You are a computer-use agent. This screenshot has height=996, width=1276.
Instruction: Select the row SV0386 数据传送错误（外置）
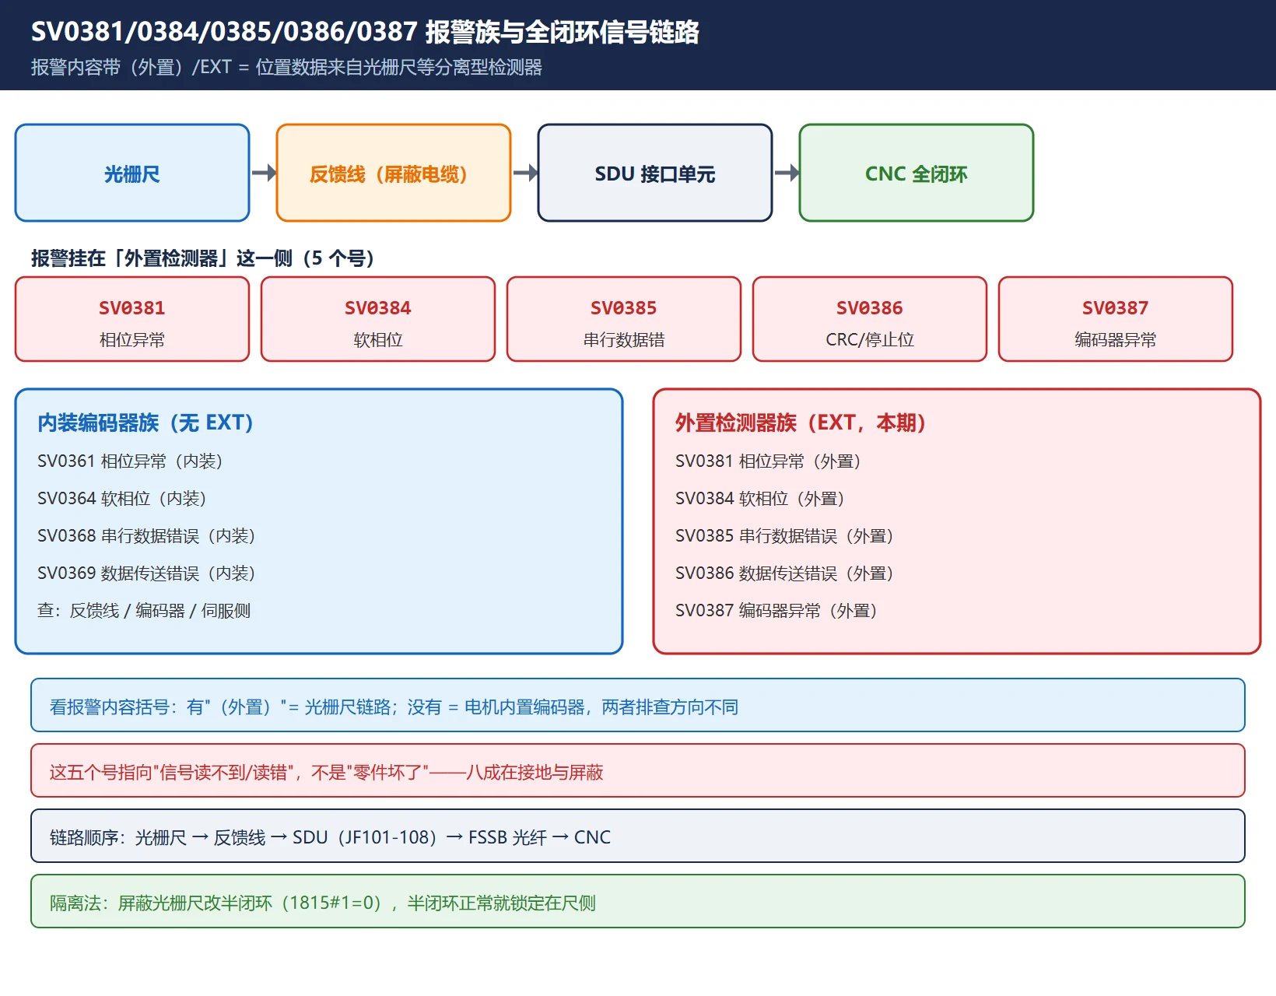[784, 573]
